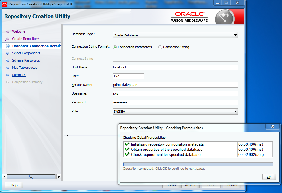Click the 00:02.902(sec) timing cell

coord(255,154)
